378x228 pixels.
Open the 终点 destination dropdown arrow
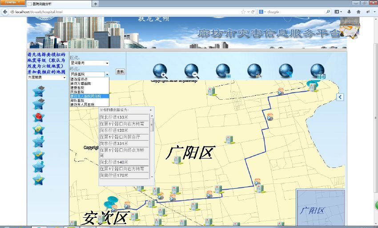tap(107, 74)
